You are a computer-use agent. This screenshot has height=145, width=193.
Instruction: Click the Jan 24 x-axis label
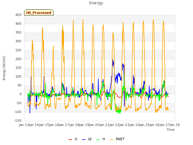(134, 125)
